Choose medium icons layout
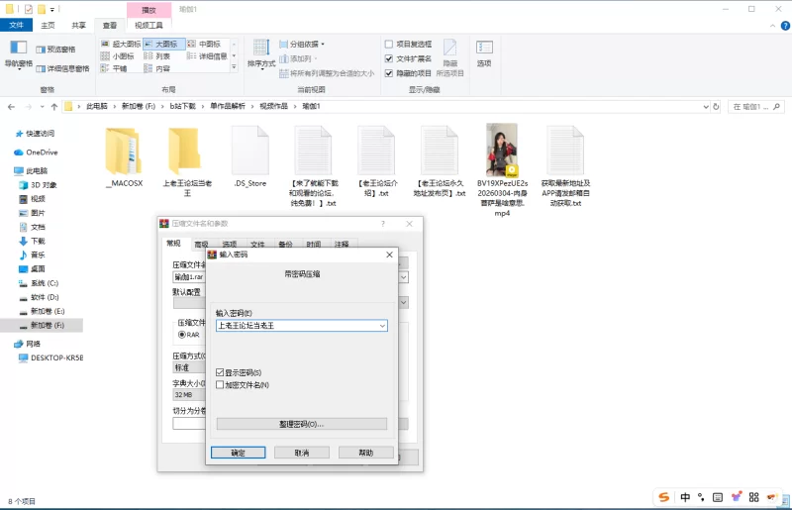Viewport: 792px width, 510px height. click(207, 44)
